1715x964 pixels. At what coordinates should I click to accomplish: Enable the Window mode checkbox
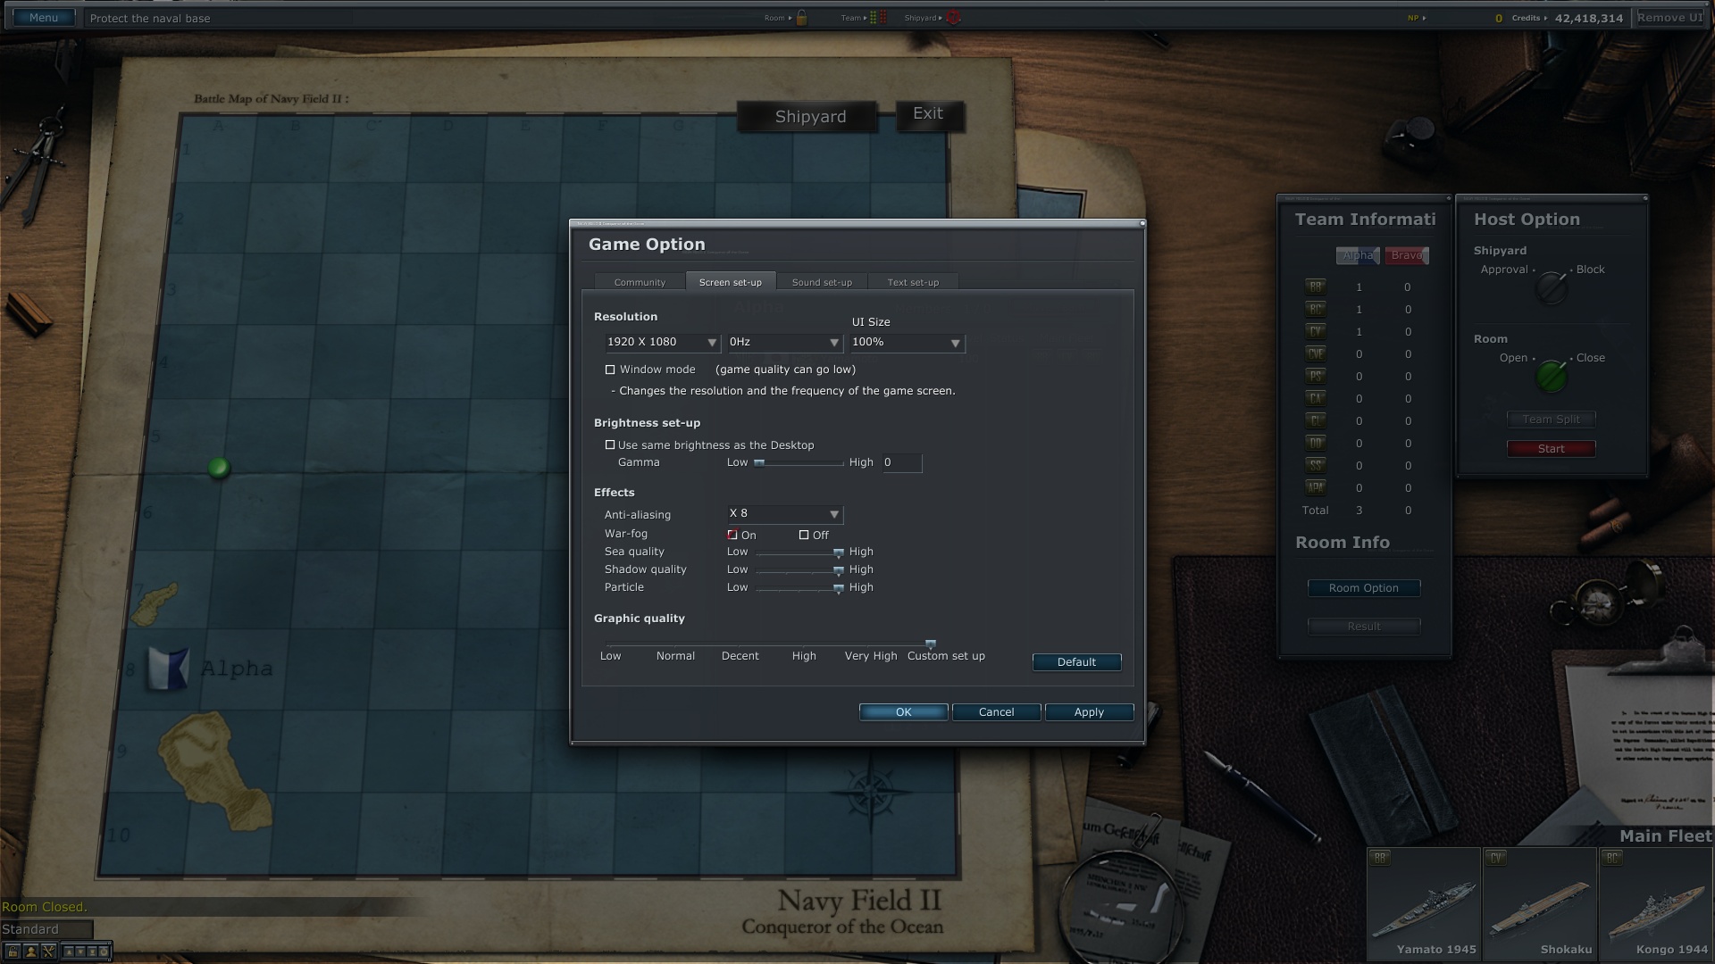[610, 370]
